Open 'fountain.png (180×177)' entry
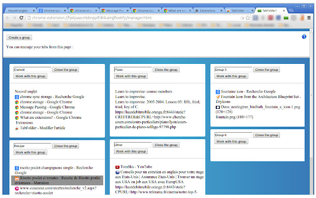 coord(235,117)
